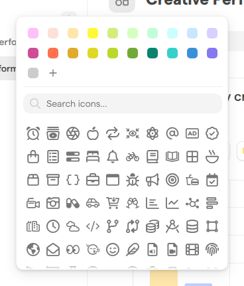
Task: Add a custom color with plus button
Action: tap(53, 73)
